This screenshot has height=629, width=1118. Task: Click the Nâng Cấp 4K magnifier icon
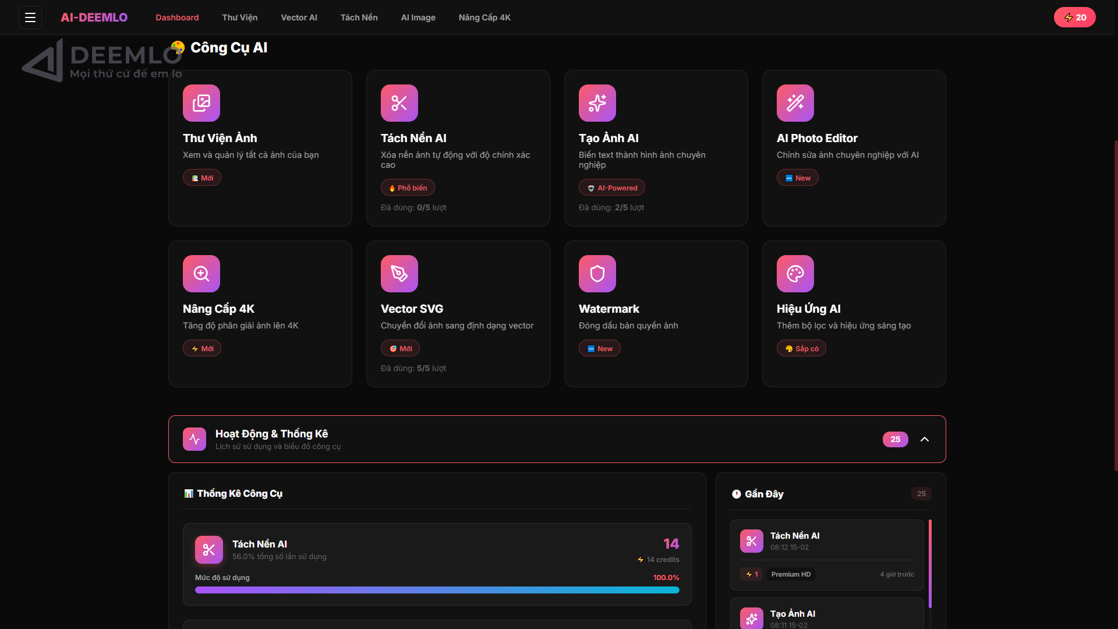point(201,274)
